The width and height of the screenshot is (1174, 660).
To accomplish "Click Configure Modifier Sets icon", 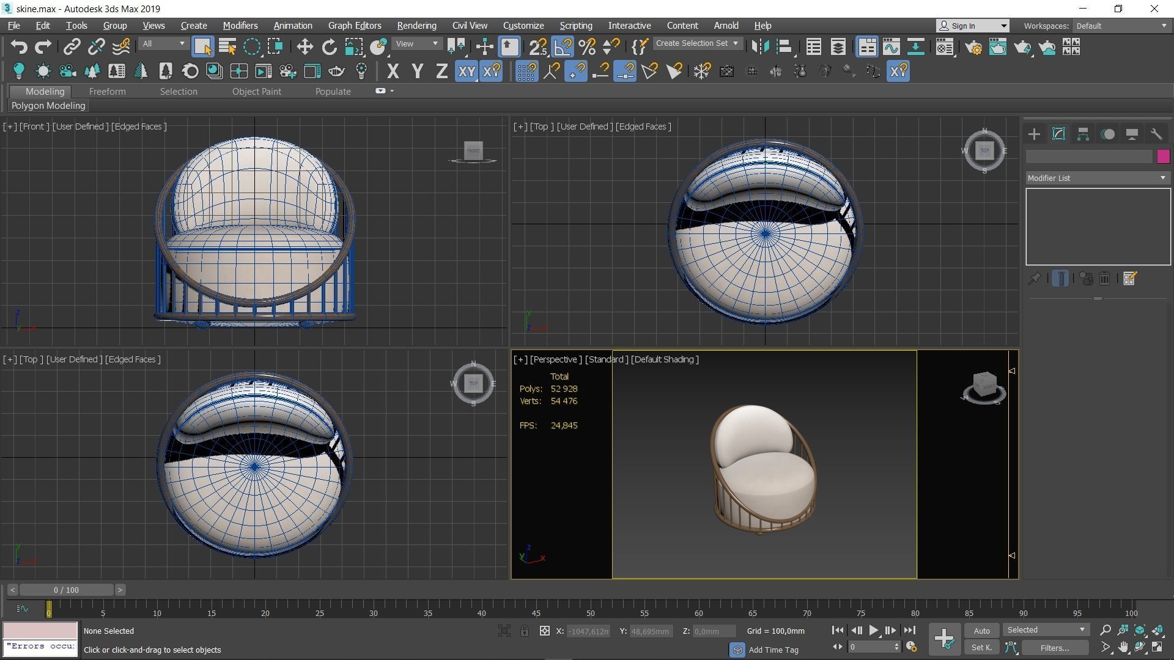I will point(1129,279).
